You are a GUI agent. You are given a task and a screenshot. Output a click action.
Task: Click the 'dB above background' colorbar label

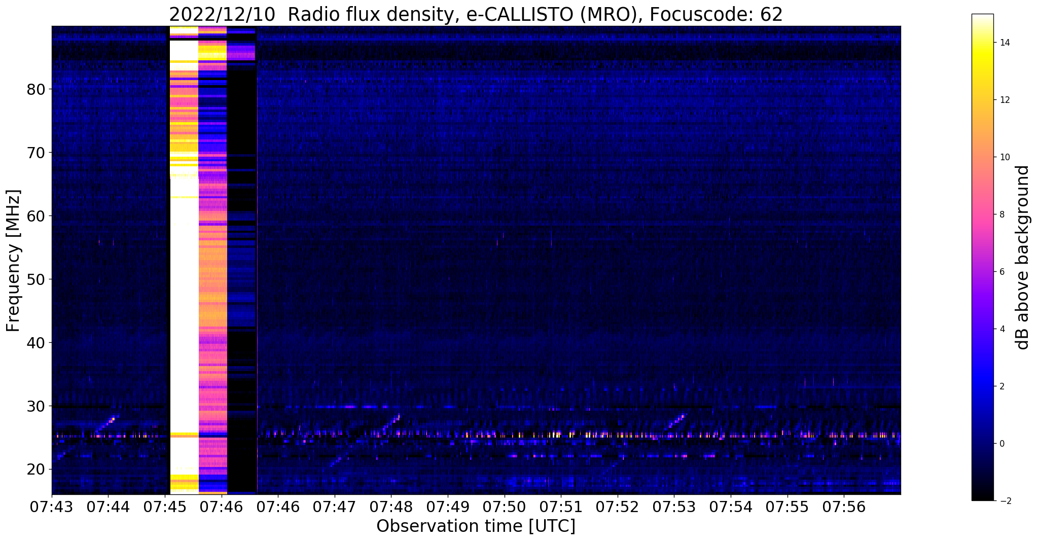[1022, 257]
